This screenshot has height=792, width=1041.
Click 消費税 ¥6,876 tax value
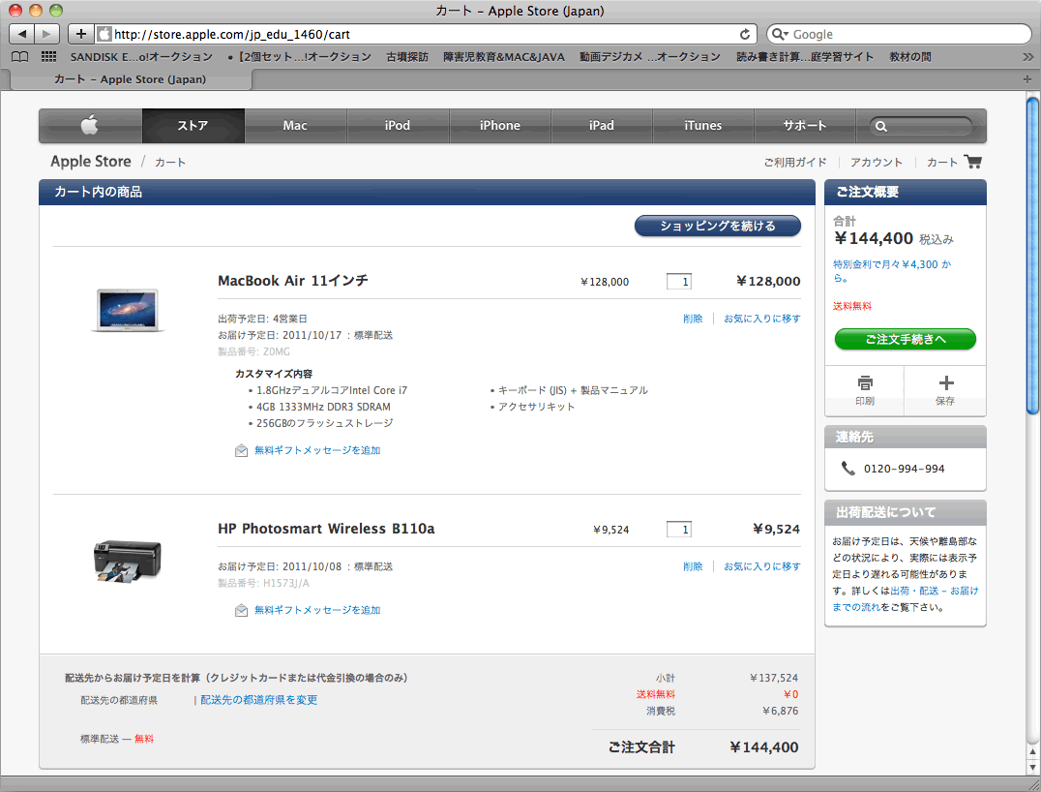pyautogui.click(x=780, y=711)
